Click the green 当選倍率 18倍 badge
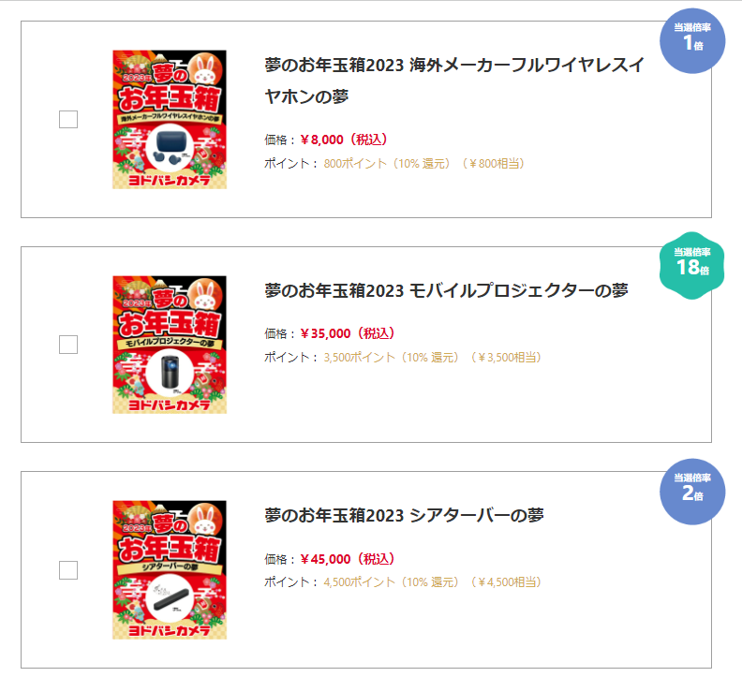The width and height of the screenshot is (742, 677). click(x=692, y=264)
